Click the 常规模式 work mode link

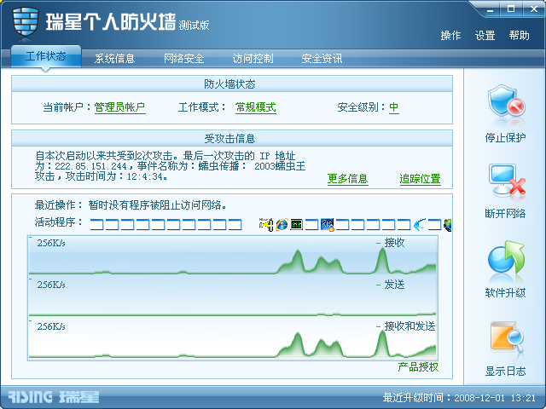pyautogui.click(x=256, y=107)
